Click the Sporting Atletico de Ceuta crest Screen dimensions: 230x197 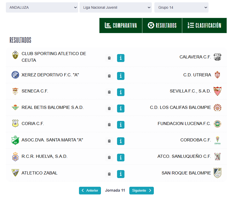click(15, 55)
